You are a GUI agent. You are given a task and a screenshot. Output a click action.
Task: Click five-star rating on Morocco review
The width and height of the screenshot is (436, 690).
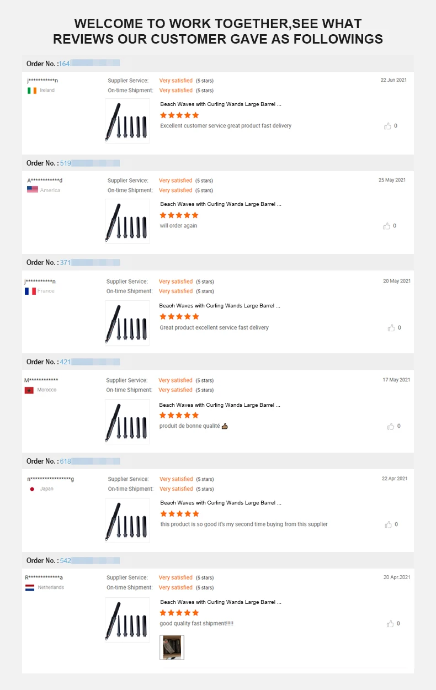coord(179,415)
